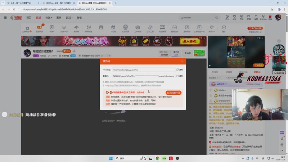Open the Creator Center (创作中心) icon
Screen dimensions: 288x162
[263, 17]
